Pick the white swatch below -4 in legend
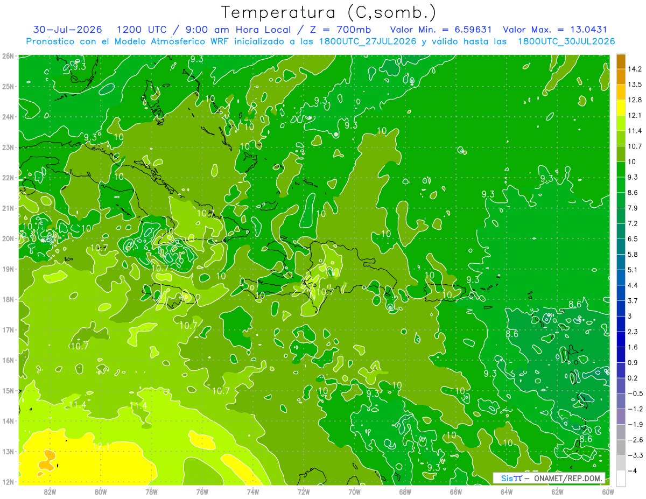 click(x=621, y=477)
